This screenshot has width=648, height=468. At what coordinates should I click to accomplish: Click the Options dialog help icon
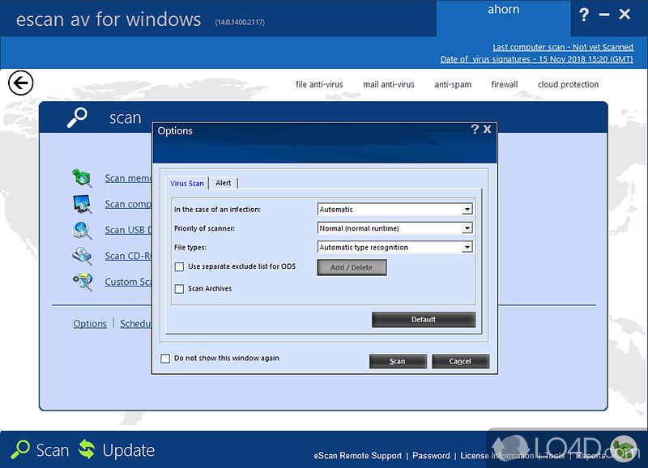(475, 130)
